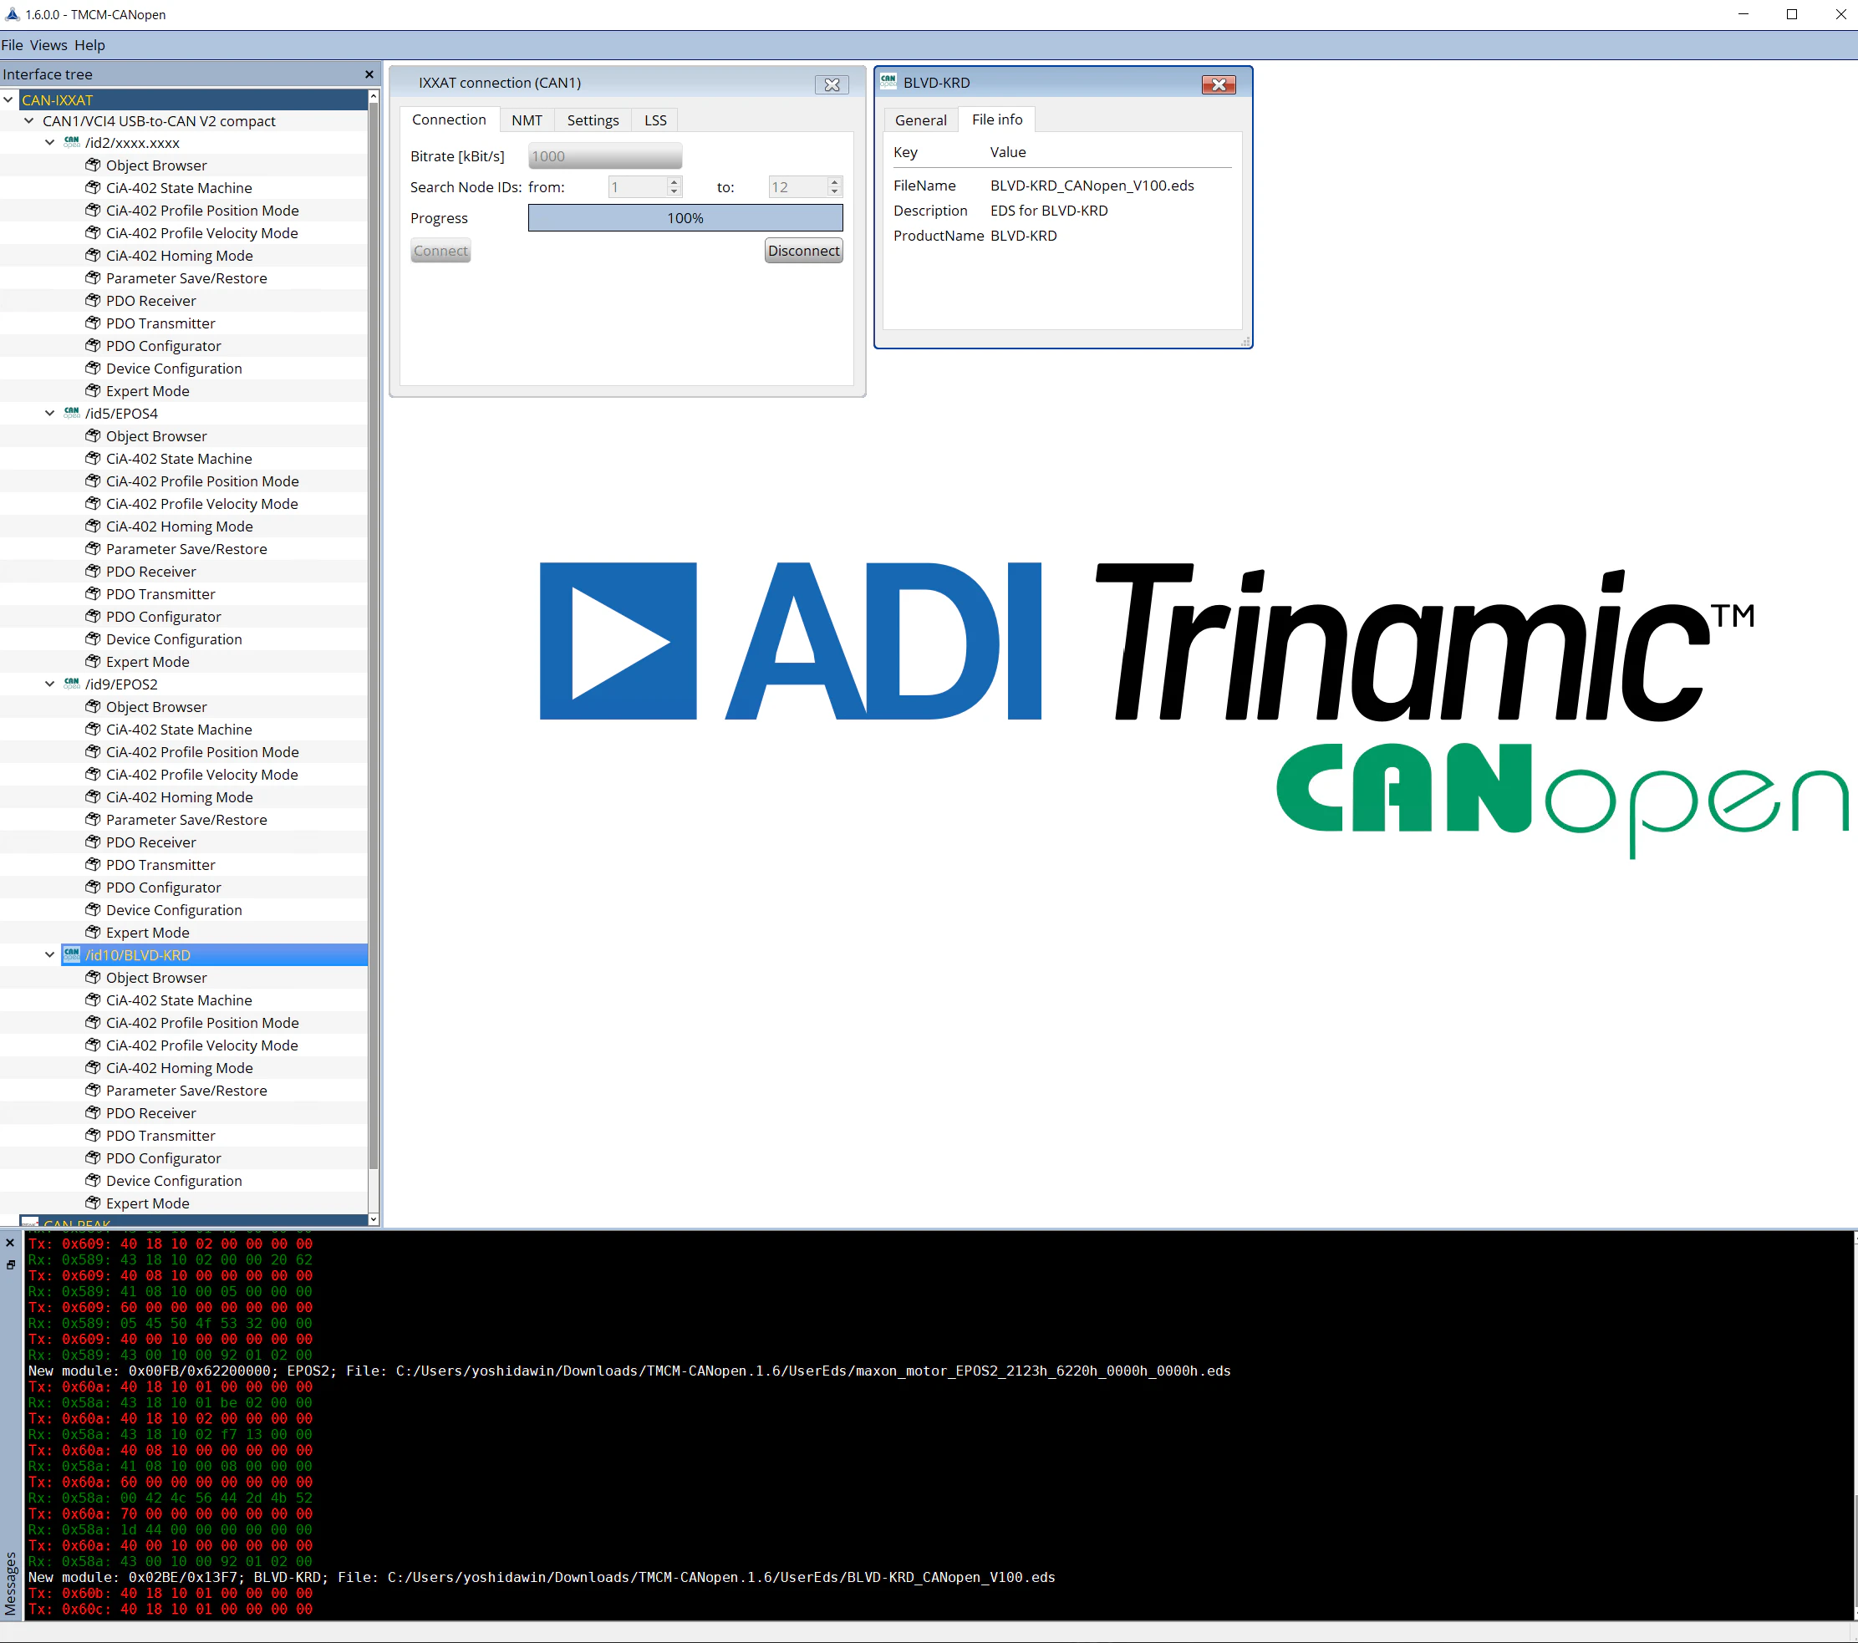Collapse the /id9/EPOS2 node
Image resolution: width=1858 pixels, height=1643 pixels.
50,684
